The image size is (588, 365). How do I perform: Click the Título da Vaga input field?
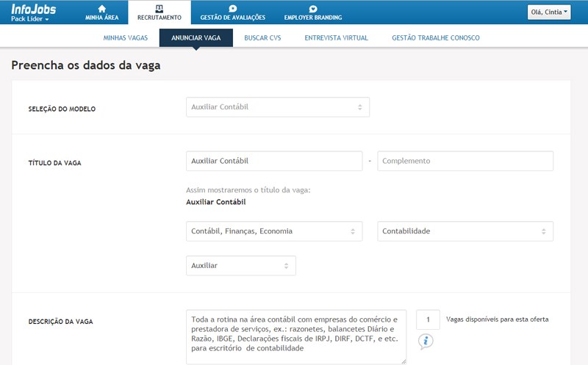274,161
